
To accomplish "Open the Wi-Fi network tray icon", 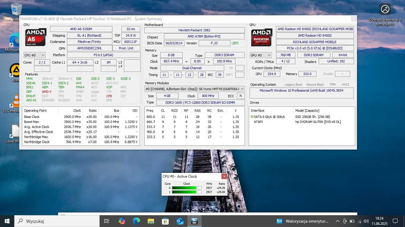I will (x=359, y=221).
